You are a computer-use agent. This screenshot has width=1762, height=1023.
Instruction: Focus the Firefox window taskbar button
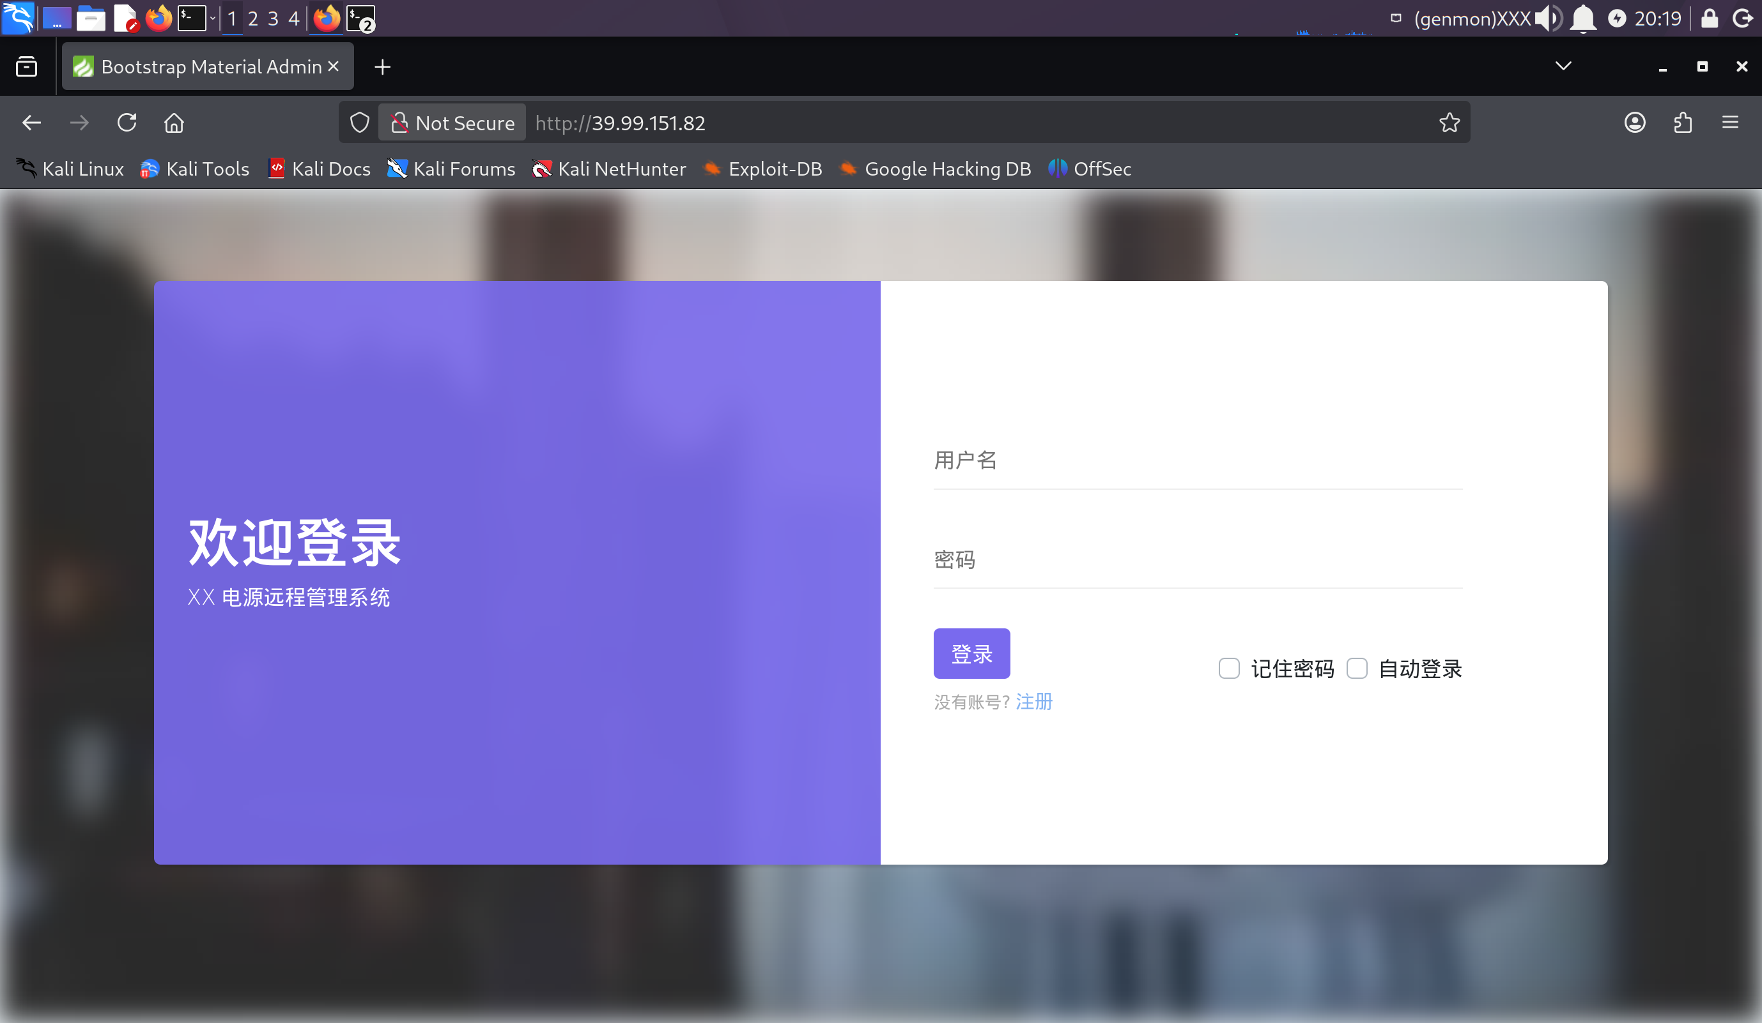point(326,18)
